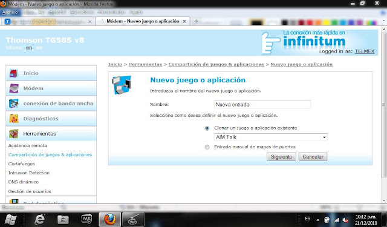387x227 pixels.
Task: Open the Marcadores menu
Action: (x=82, y=12)
